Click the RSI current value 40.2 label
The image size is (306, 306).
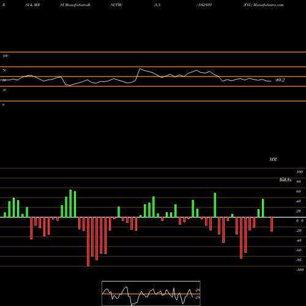tap(280, 80)
